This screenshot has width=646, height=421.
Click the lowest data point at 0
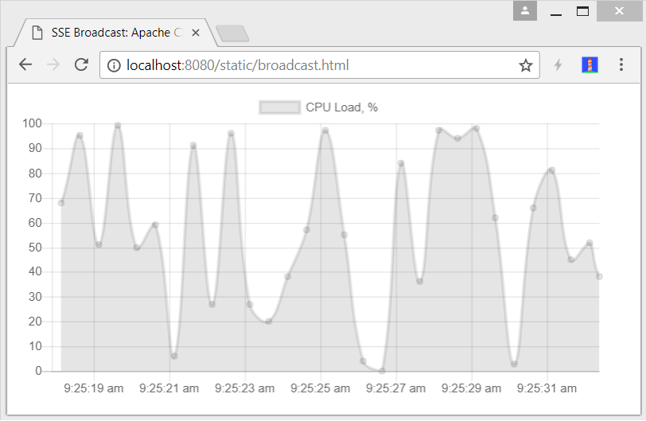click(382, 371)
